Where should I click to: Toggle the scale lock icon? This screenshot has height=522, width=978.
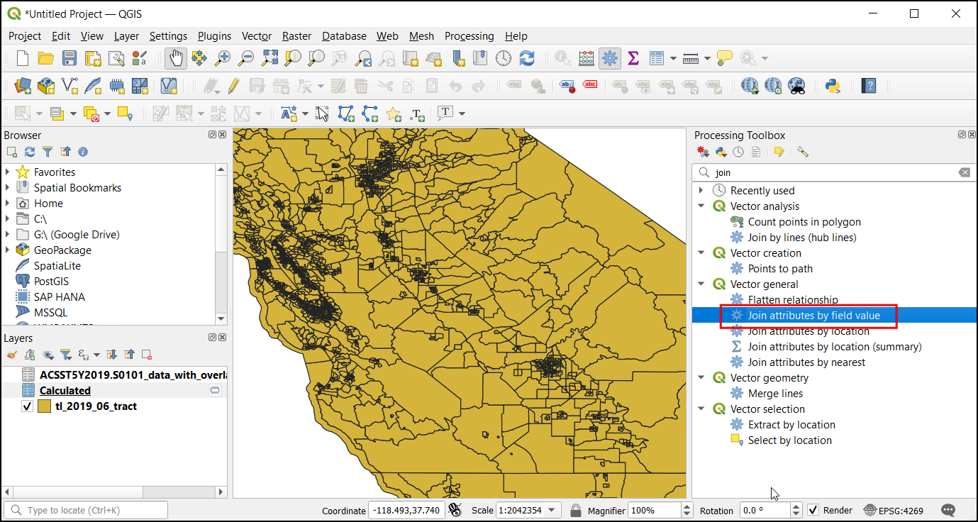click(x=576, y=510)
